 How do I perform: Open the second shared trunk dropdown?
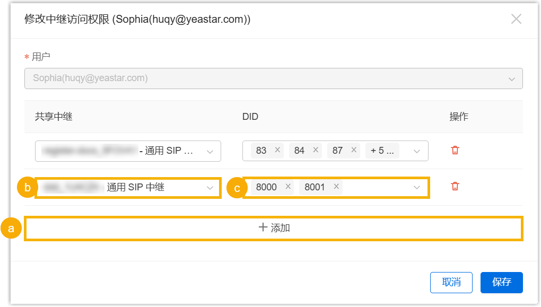click(x=127, y=187)
